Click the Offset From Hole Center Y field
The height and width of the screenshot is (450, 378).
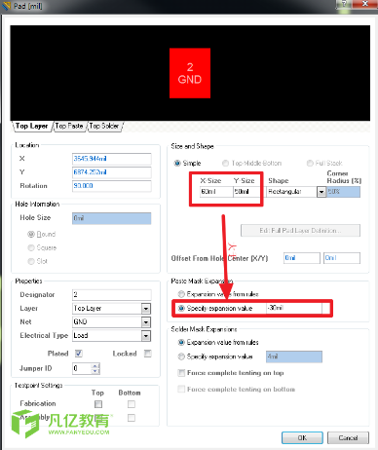[x=342, y=258]
